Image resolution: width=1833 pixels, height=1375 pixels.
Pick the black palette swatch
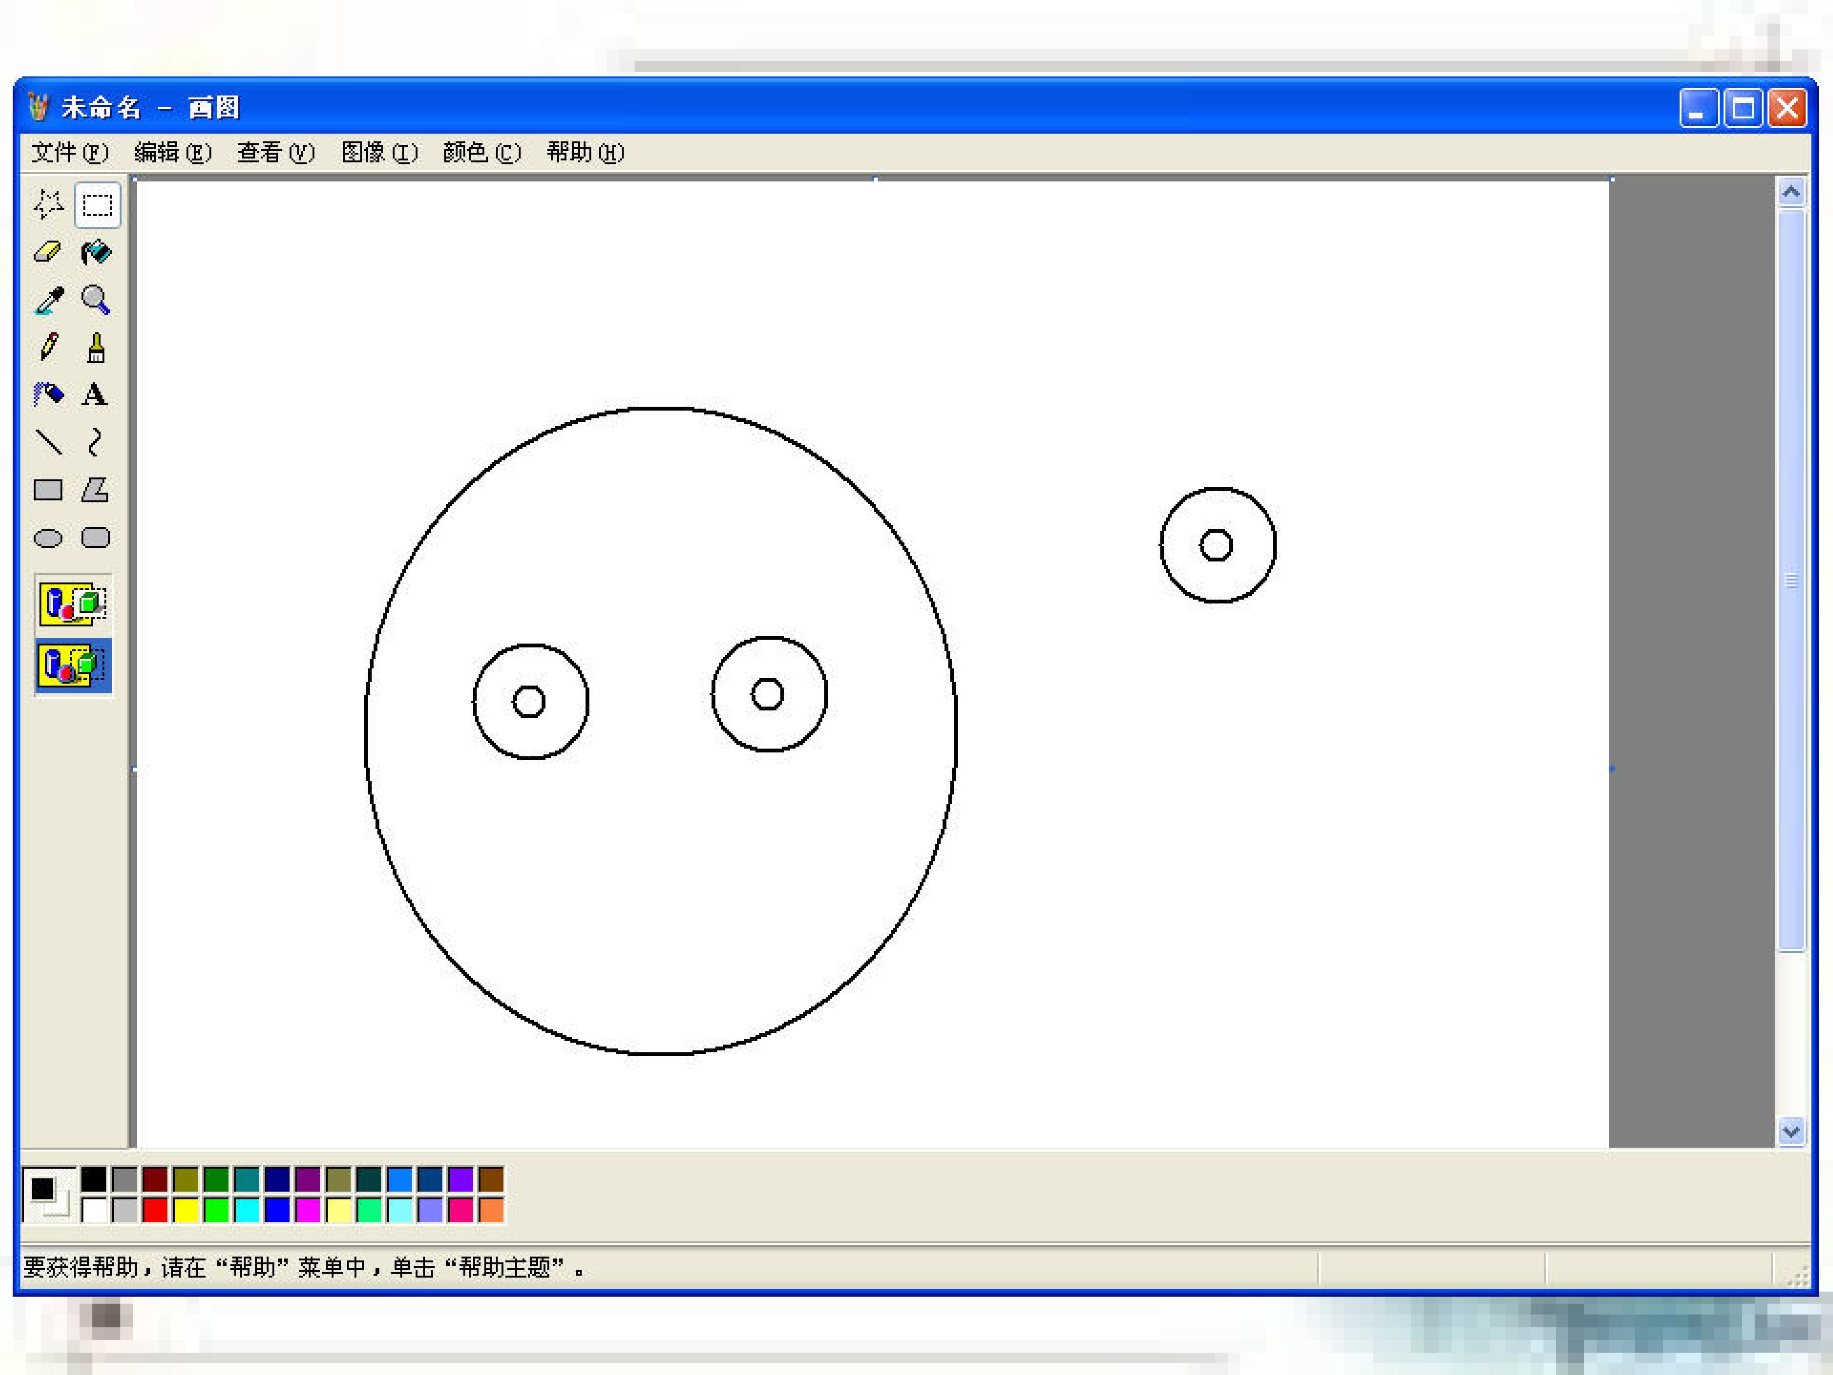94,1178
